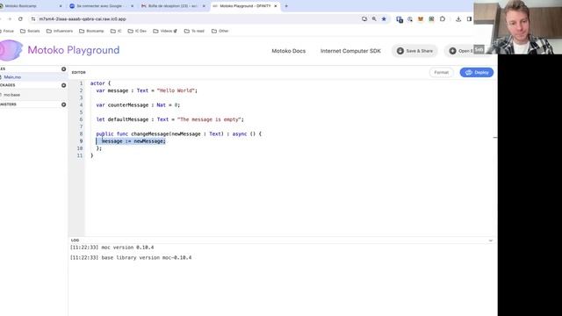Click line number 11 in the gutter
The height and width of the screenshot is (316, 562).
(x=80, y=155)
